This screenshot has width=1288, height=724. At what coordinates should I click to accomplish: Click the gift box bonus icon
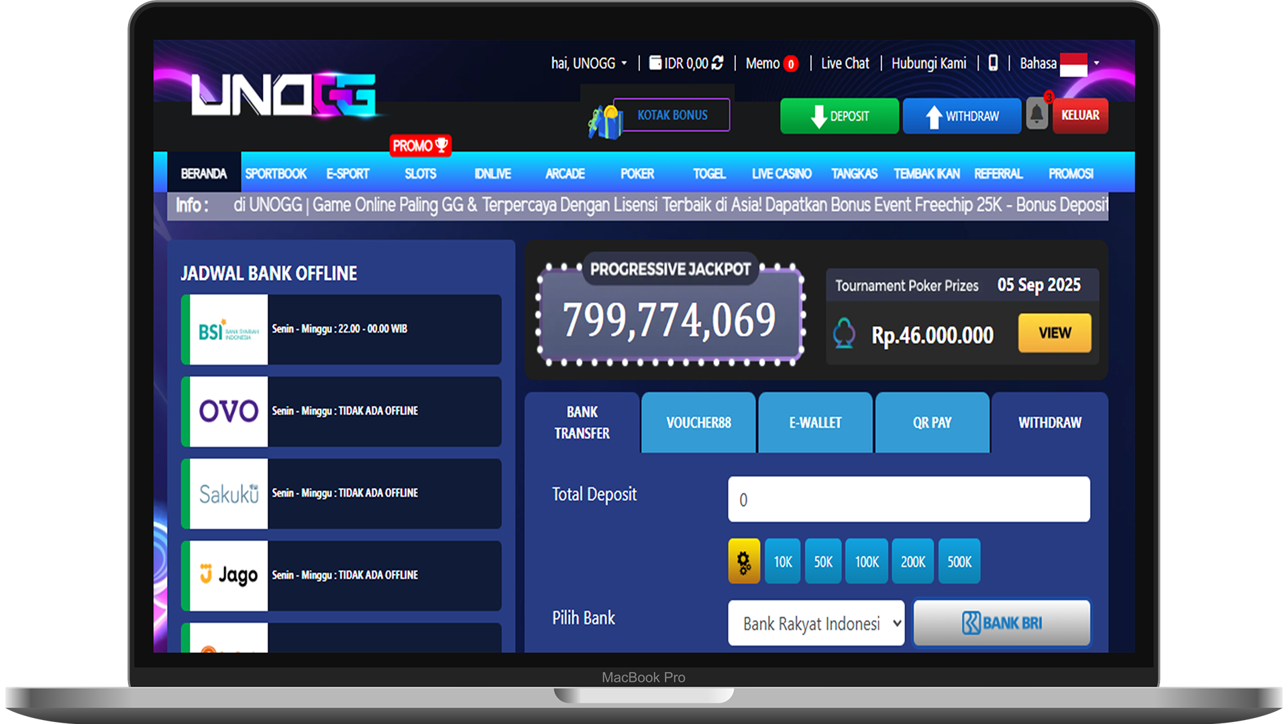pyautogui.click(x=604, y=122)
